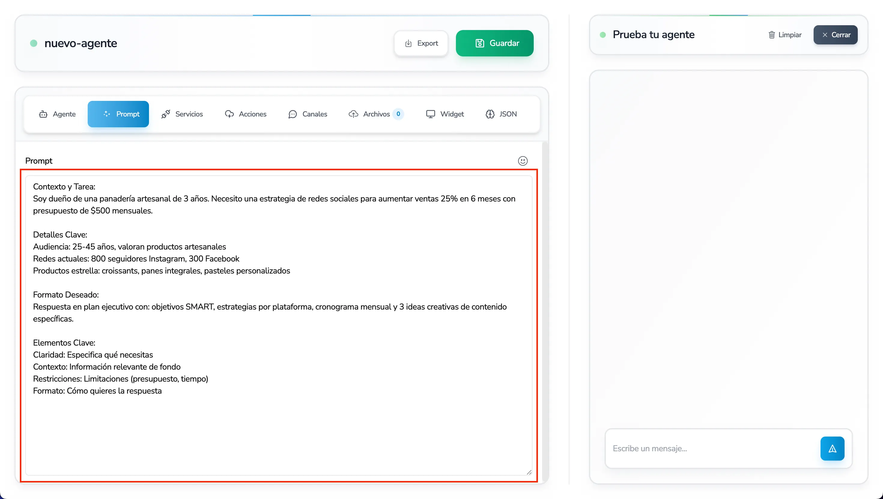
Task: Click the Export button label
Action: point(427,44)
